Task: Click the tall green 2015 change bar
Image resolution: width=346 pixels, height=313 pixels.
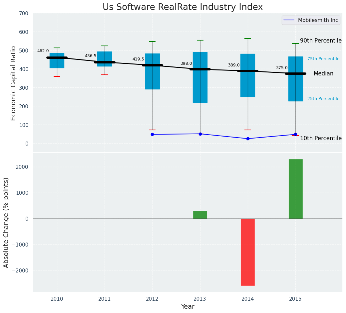Action: coord(295,189)
